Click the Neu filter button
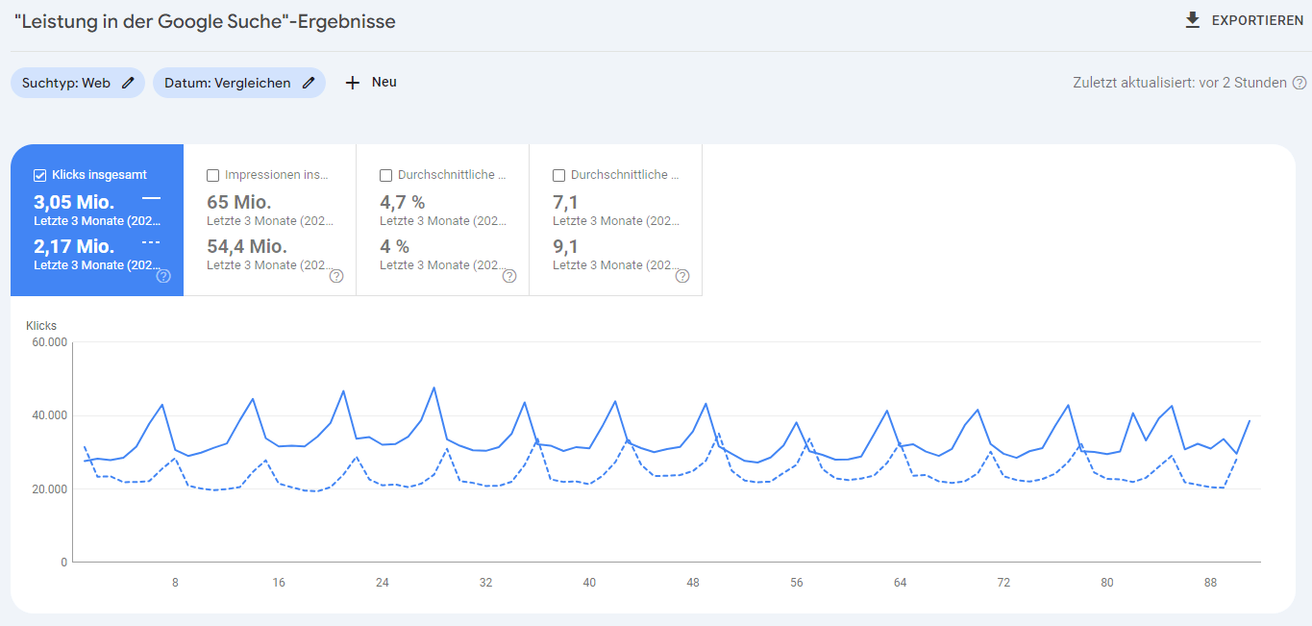Viewport: 1312px width, 626px height. (371, 82)
